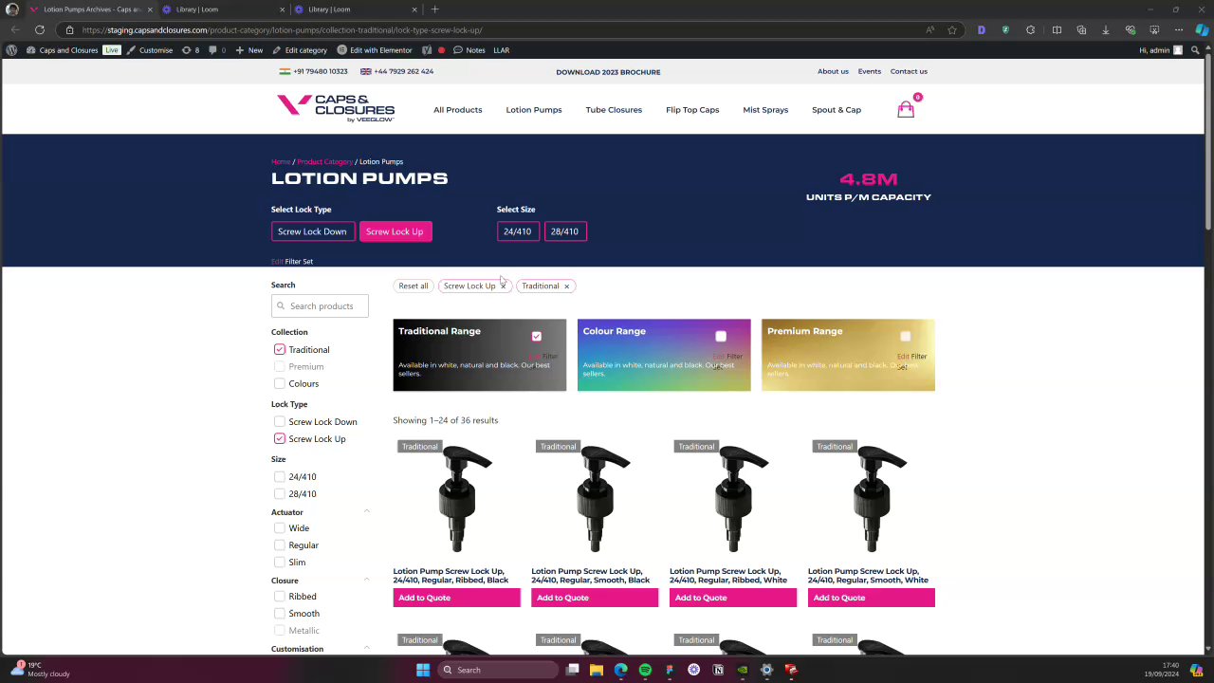
Task: Open Loom from the taskbar
Action: 693,670
